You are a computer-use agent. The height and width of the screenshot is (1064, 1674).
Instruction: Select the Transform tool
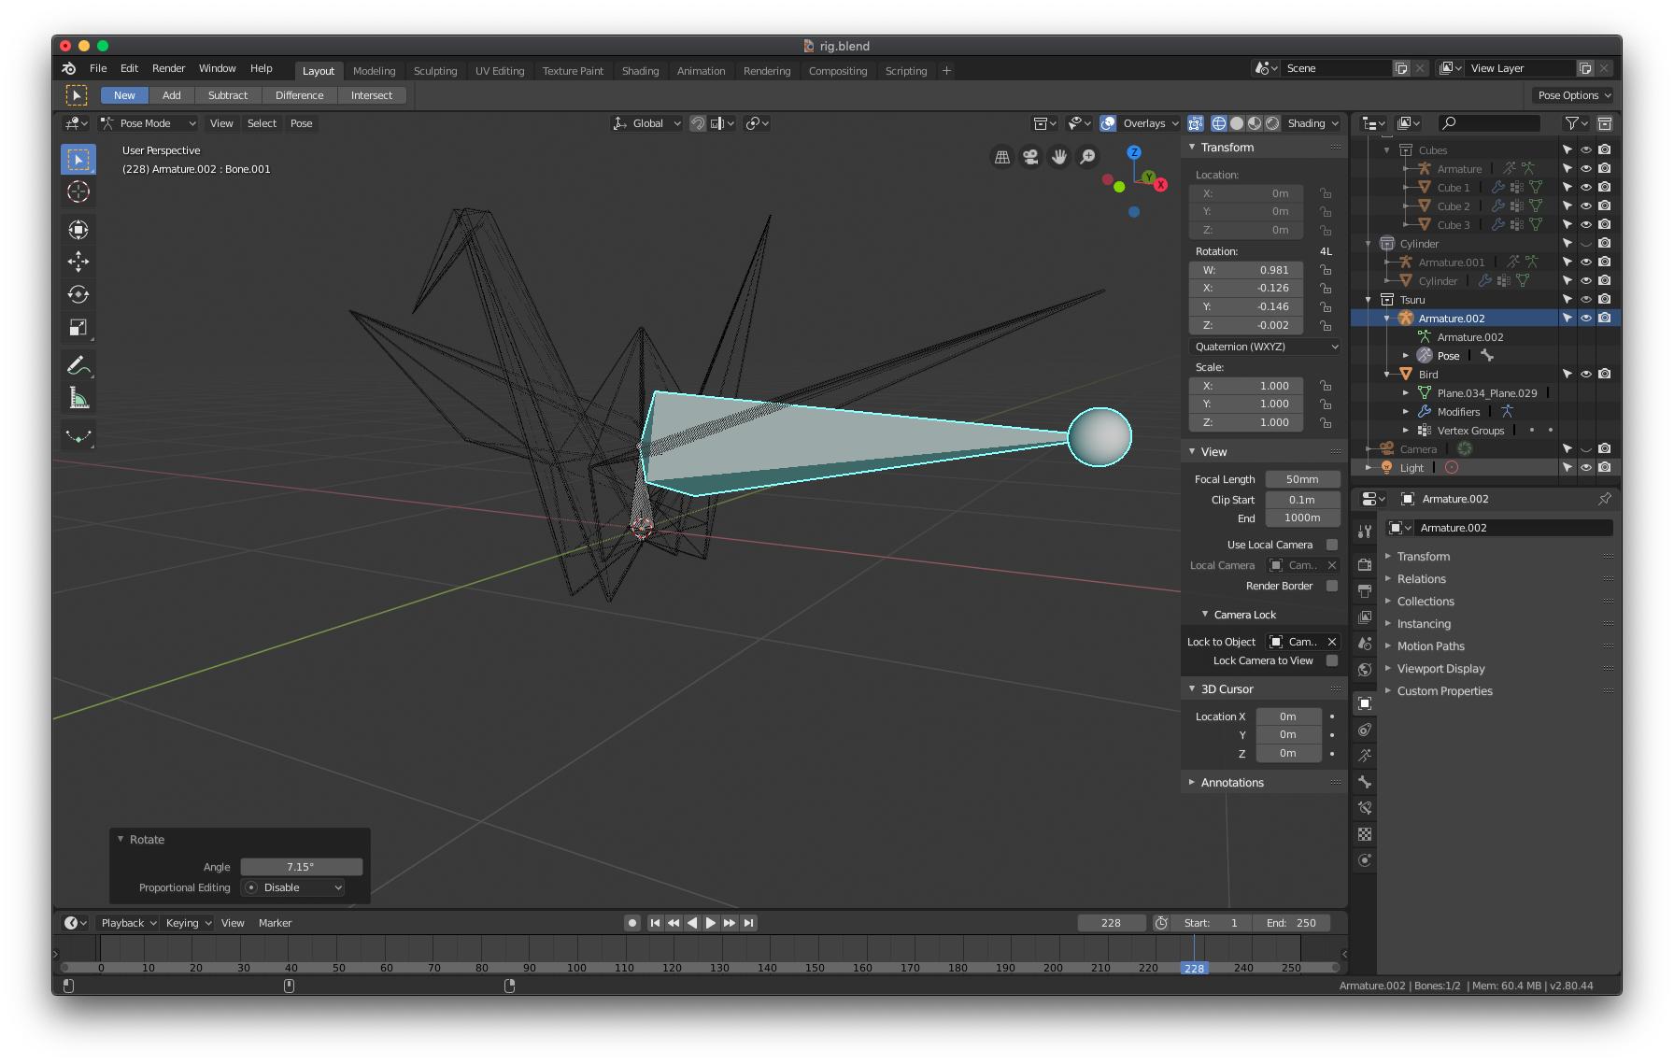(78, 229)
